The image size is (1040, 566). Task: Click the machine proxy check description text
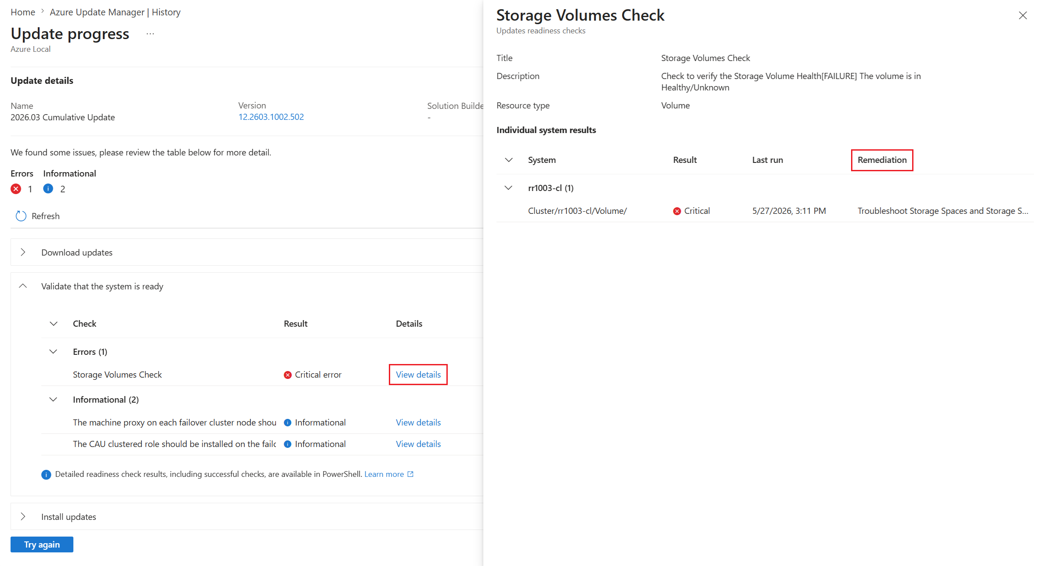[174, 422]
